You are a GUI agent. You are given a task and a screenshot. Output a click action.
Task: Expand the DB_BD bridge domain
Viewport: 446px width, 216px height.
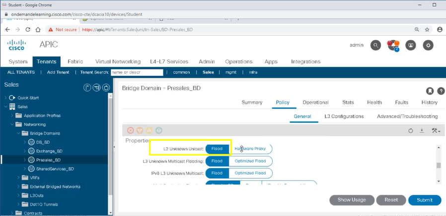click(25, 142)
